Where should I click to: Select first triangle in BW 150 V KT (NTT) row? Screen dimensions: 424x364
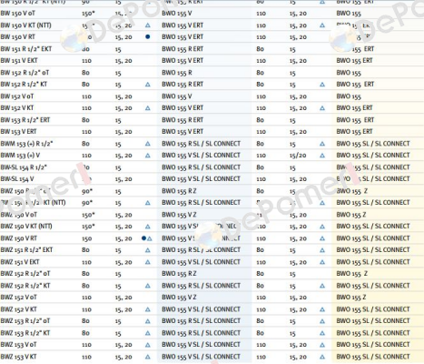(x=148, y=25)
